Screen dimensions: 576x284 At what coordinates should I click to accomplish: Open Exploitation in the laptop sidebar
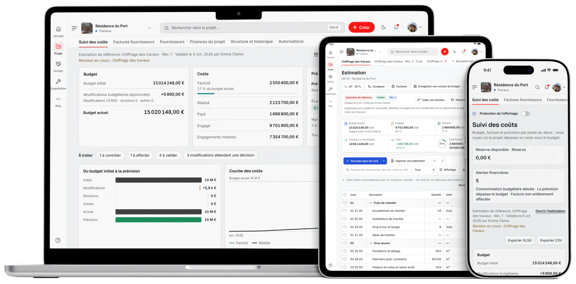click(x=58, y=84)
